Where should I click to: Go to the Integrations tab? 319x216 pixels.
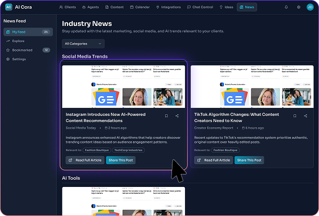(168, 7)
